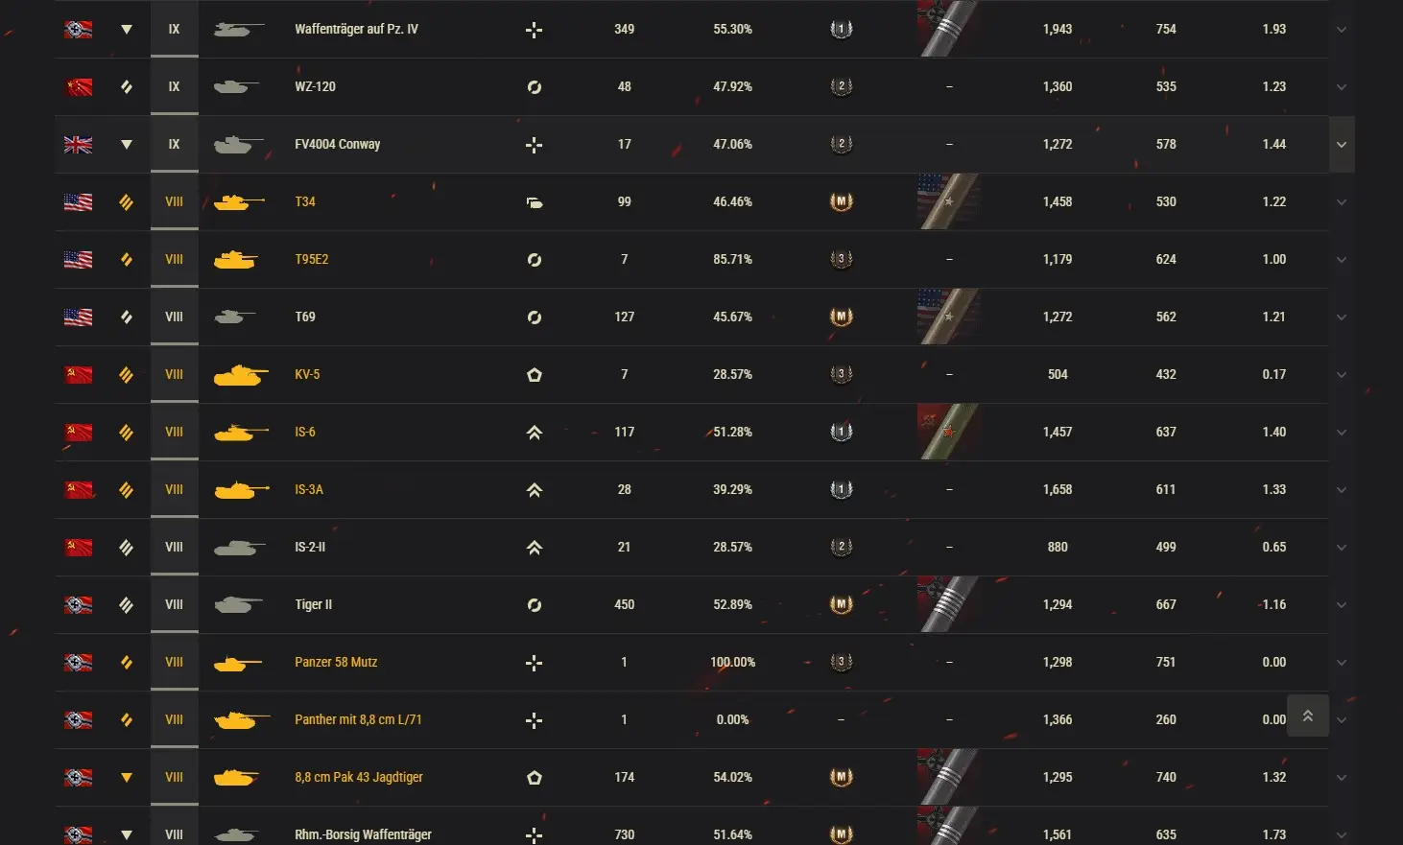
Task: Expand the FV4004 Conway row details
Action: click(x=1342, y=145)
